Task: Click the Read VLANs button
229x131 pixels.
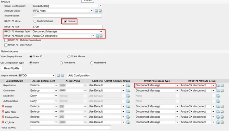Action: [12, 68]
